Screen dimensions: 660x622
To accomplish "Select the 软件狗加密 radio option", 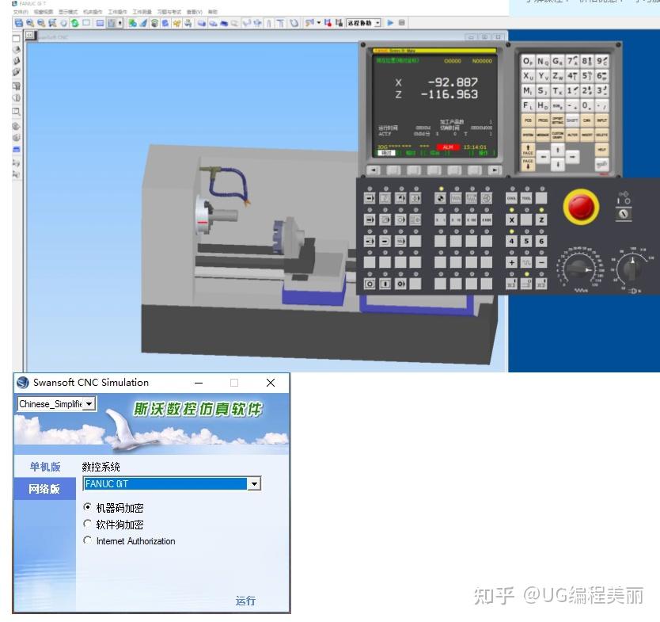I will click(x=87, y=524).
